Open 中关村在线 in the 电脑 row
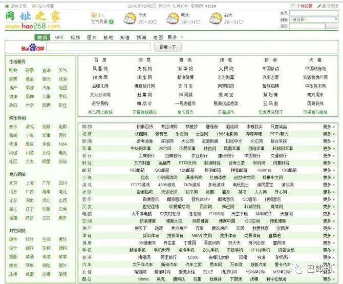This screenshot has height=284, width=343. (x=170, y=214)
